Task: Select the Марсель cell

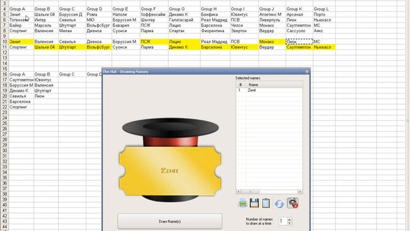Action: point(45,26)
